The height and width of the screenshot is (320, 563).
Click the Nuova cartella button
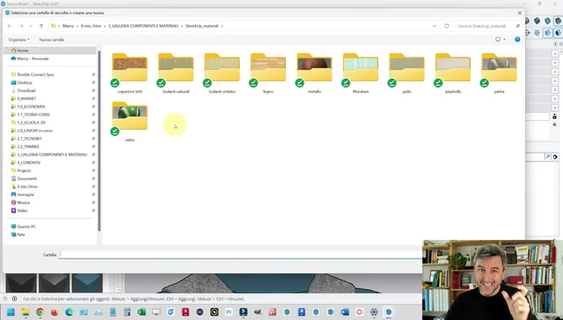pos(52,39)
